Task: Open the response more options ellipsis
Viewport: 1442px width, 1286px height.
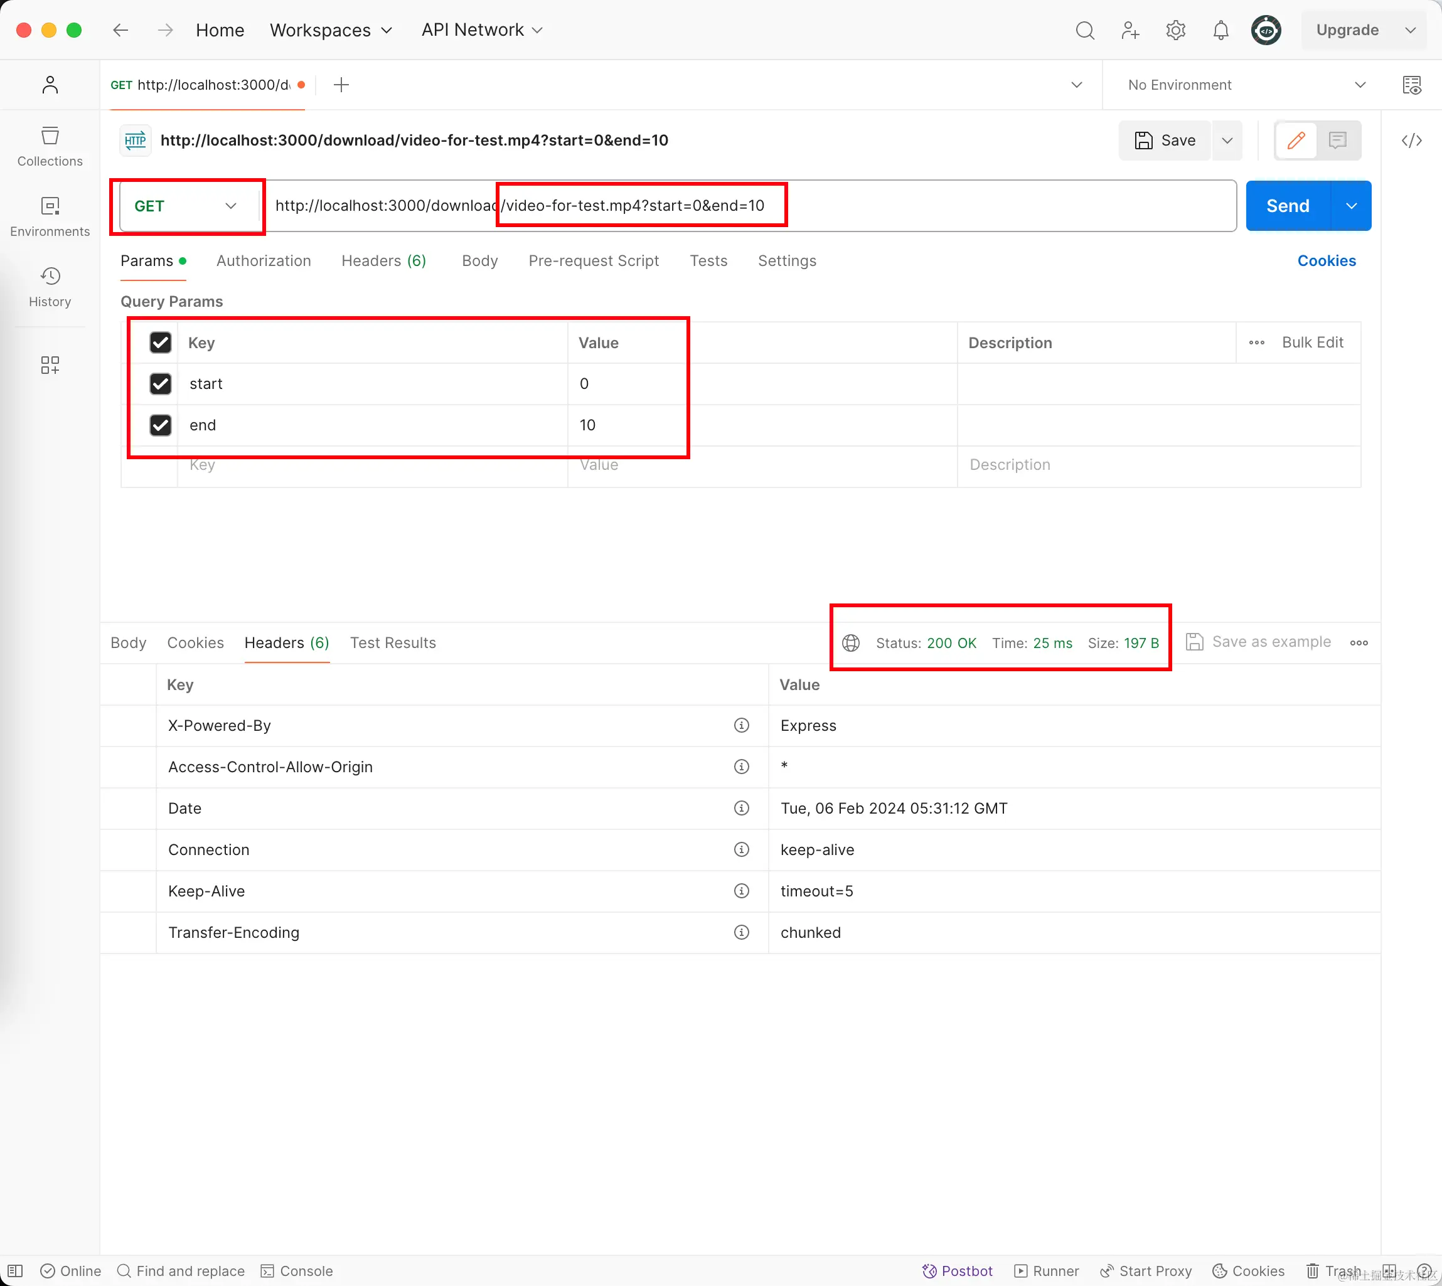Action: point(1359,643)
